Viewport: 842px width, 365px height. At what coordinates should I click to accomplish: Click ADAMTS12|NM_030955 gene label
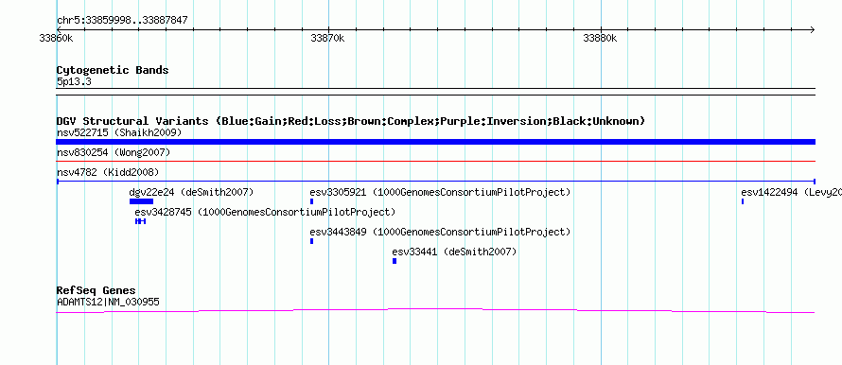[x=108, y=303]
